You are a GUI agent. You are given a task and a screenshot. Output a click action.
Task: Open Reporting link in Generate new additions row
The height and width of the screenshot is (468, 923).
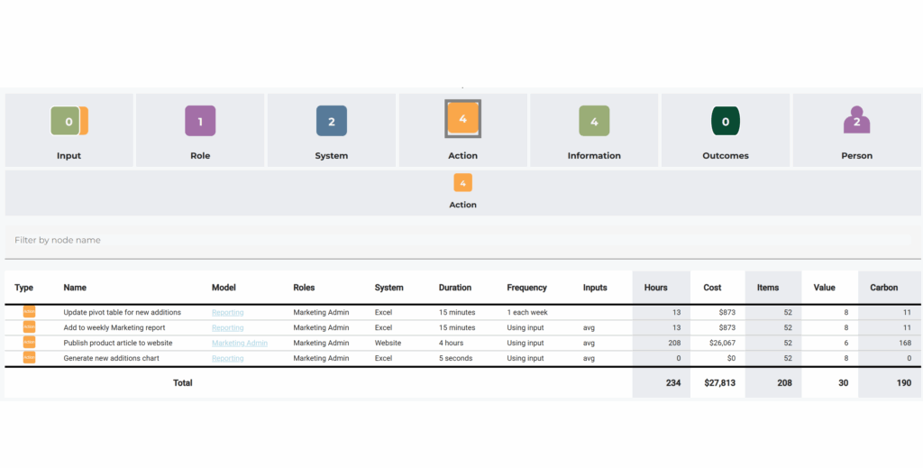click(x=227, y=359)
